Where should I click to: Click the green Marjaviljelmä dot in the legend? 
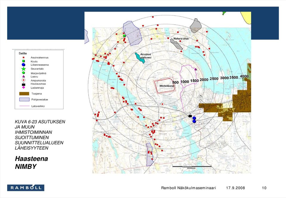tap(23, 73)
